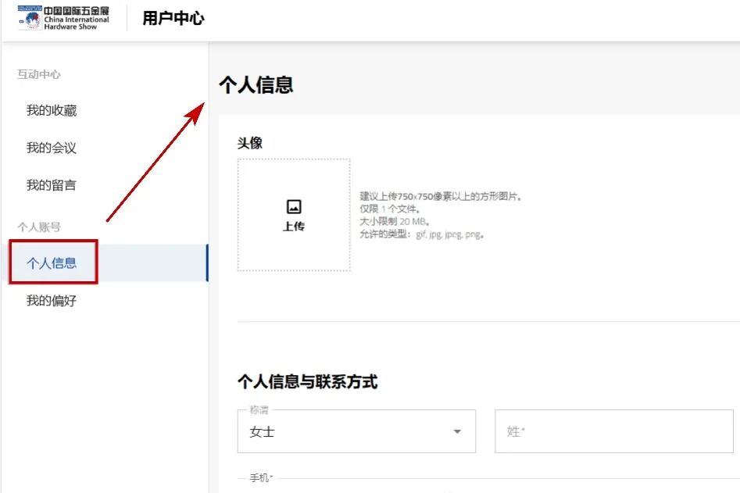Open 我的留言 in the left navigation
740x493 pixels.
pos(51,184)
